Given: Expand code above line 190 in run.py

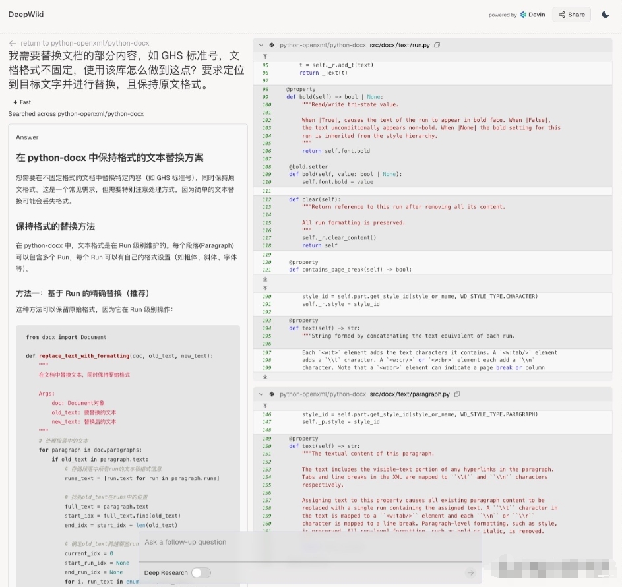Looking at the screenshot, I should 265,288.
